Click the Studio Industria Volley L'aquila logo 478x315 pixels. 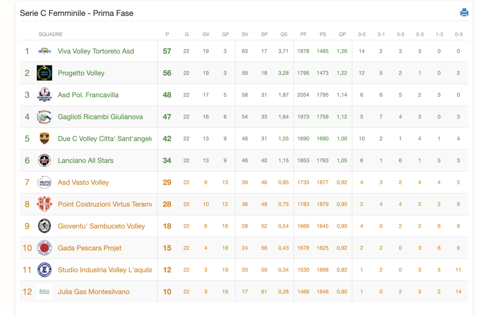pyautogui.click(x=44, y=270)
